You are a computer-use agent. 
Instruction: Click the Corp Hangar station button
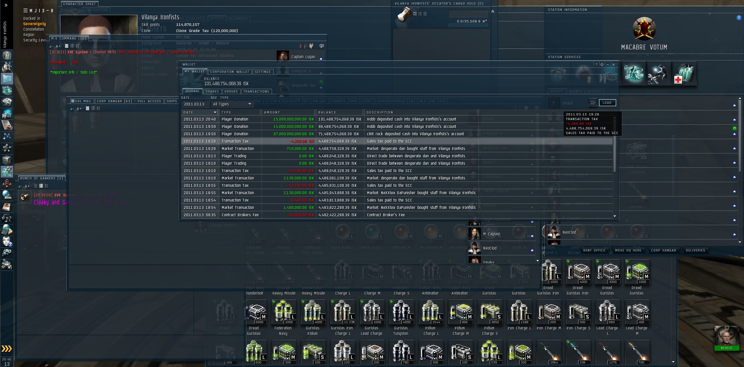pos(663,250)
